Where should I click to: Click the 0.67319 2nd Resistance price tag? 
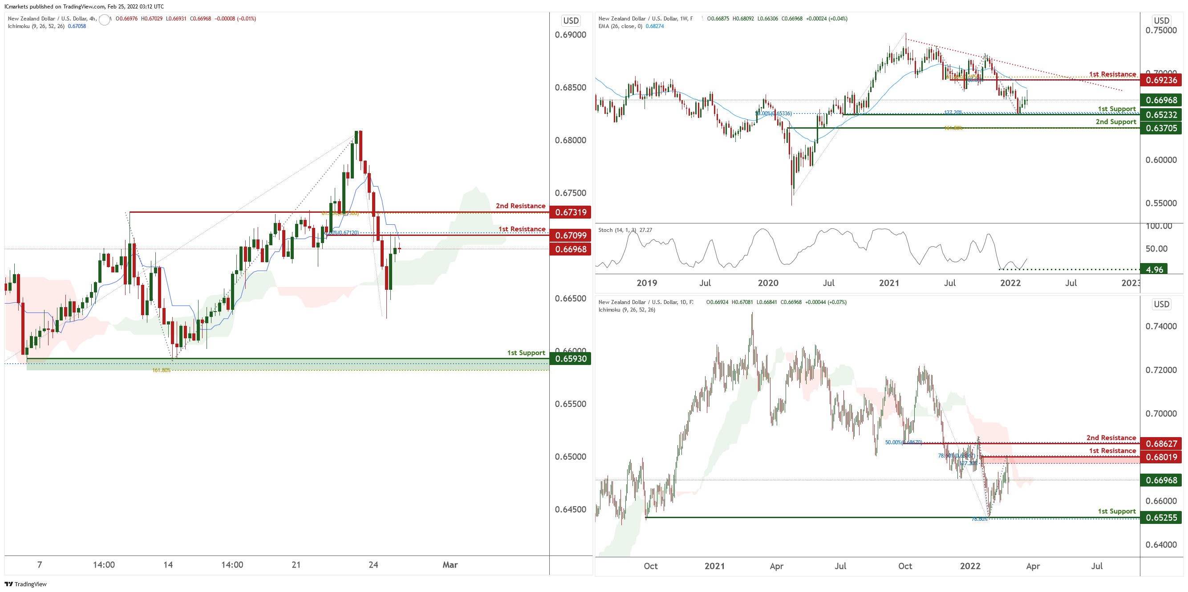[x=571, y=212]
